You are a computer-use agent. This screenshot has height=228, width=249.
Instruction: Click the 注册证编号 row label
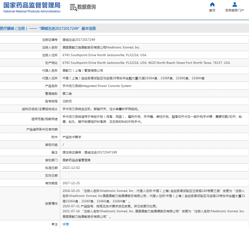click(x=50, y=40)
